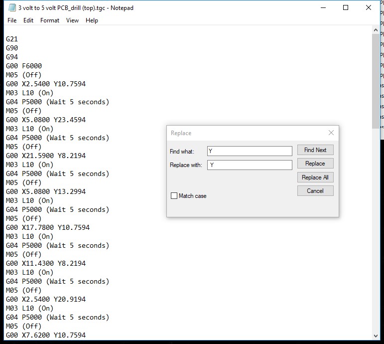Cancel the Replace dialog
This screenshot has width=384, height=344.
point(315,191)
